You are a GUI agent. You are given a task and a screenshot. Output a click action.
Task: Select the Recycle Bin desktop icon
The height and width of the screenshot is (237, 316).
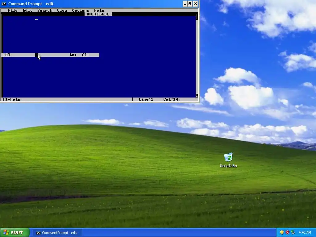(x=228, y=160)
